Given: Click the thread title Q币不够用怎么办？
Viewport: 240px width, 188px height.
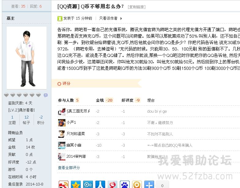Looking at the screenshot, I should [102, 6].
